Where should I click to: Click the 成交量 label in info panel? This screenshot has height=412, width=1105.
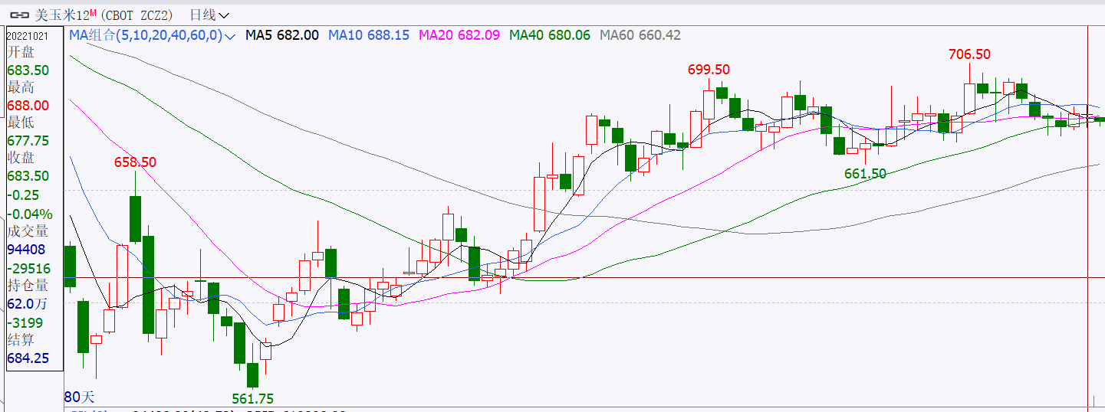[x=28, y=231]
